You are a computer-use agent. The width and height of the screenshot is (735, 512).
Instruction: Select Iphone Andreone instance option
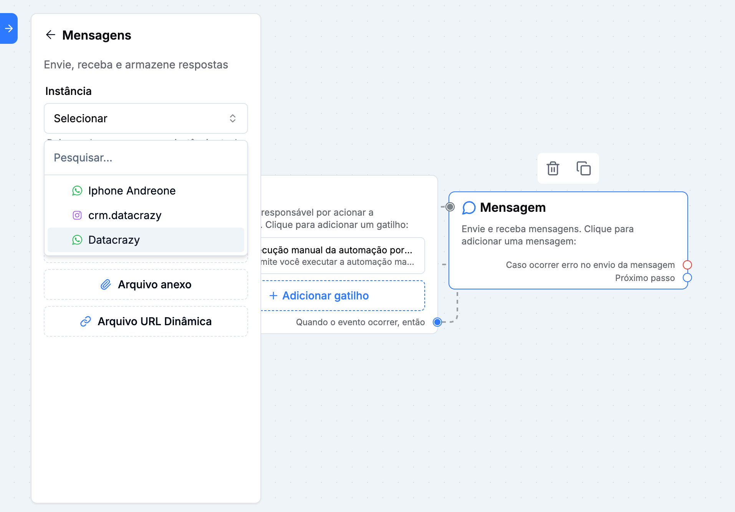click(132, 191)
